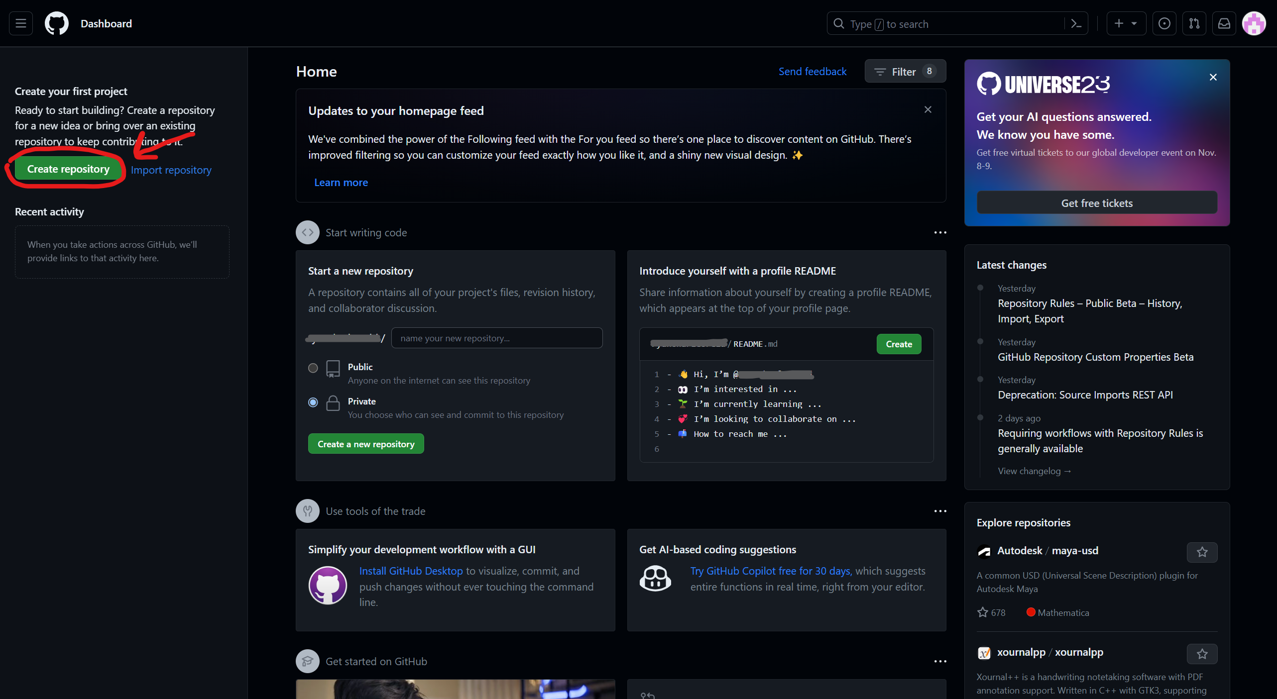
Task: Click the Dashboard title in header
Action: [106, 23]
